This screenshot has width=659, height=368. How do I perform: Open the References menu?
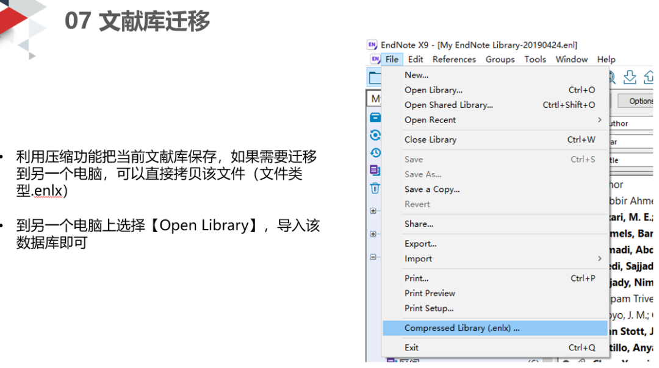pos(454,59)
